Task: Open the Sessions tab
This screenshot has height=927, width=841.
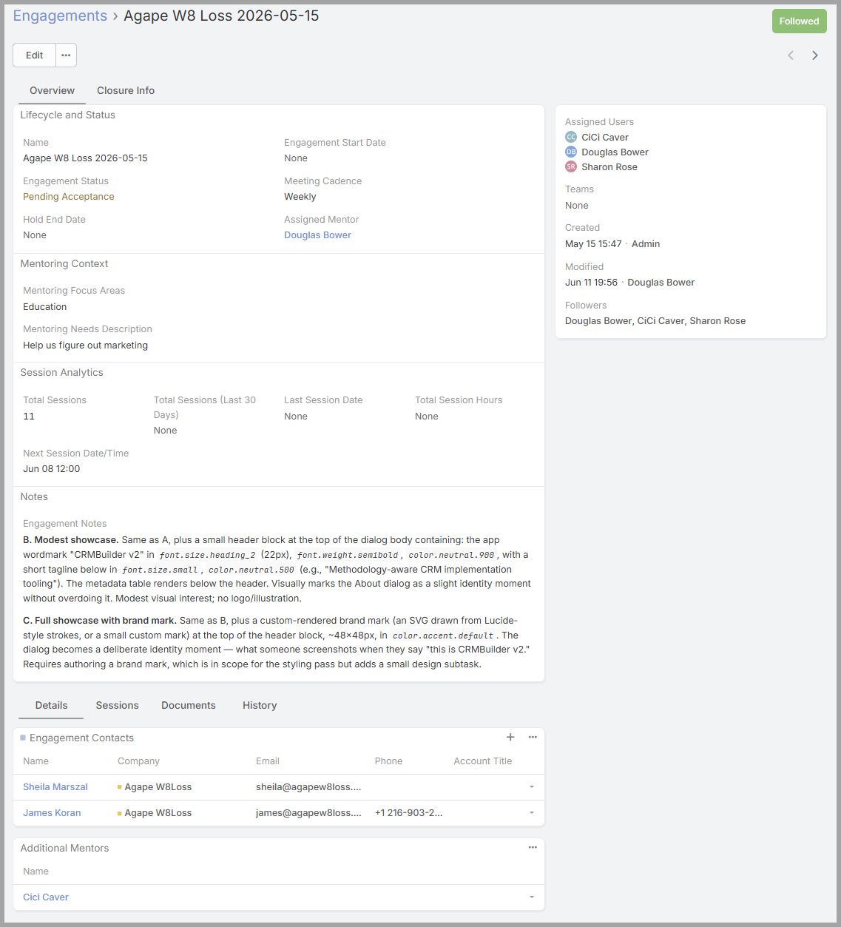Action: click(117, 706)
